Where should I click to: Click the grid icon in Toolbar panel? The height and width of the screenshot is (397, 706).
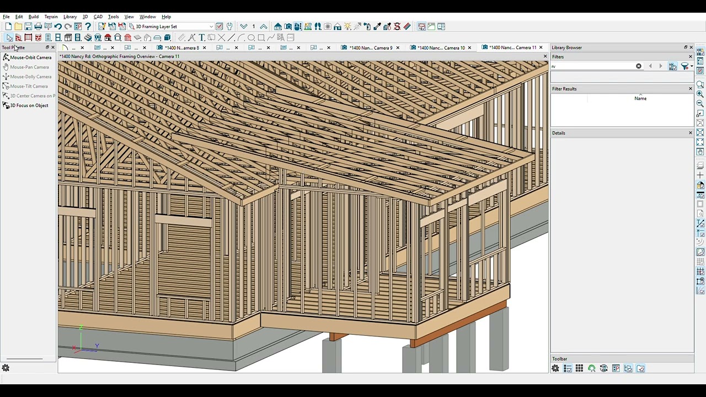(579, 368)
